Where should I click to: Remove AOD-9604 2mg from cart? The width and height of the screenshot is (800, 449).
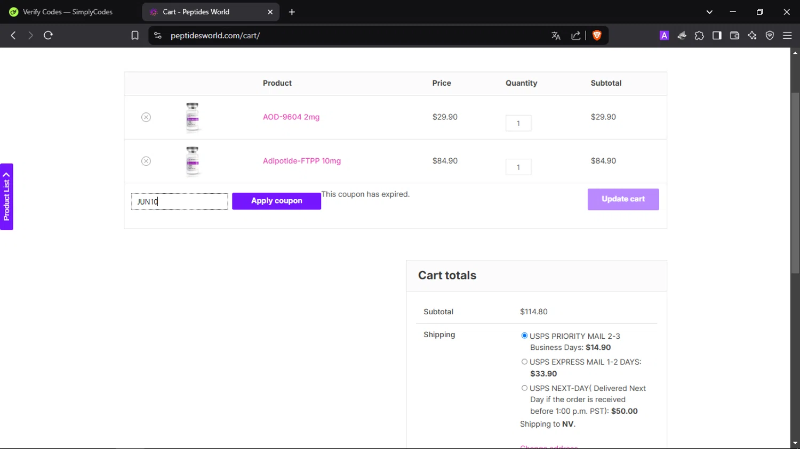[146, 117]
